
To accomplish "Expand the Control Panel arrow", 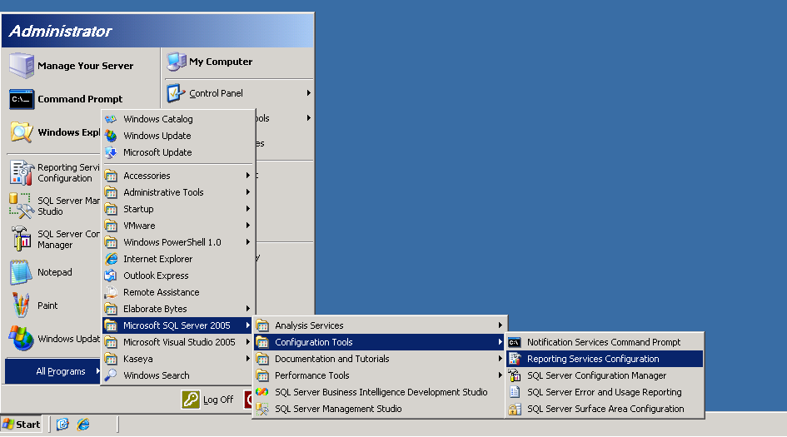I will tap(309, 93).
